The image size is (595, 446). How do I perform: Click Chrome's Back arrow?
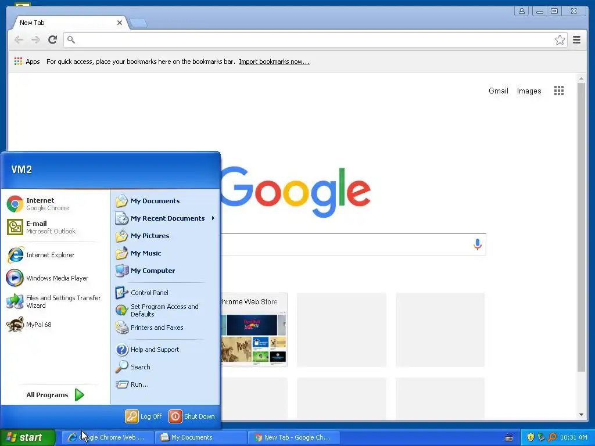[19, 39]
